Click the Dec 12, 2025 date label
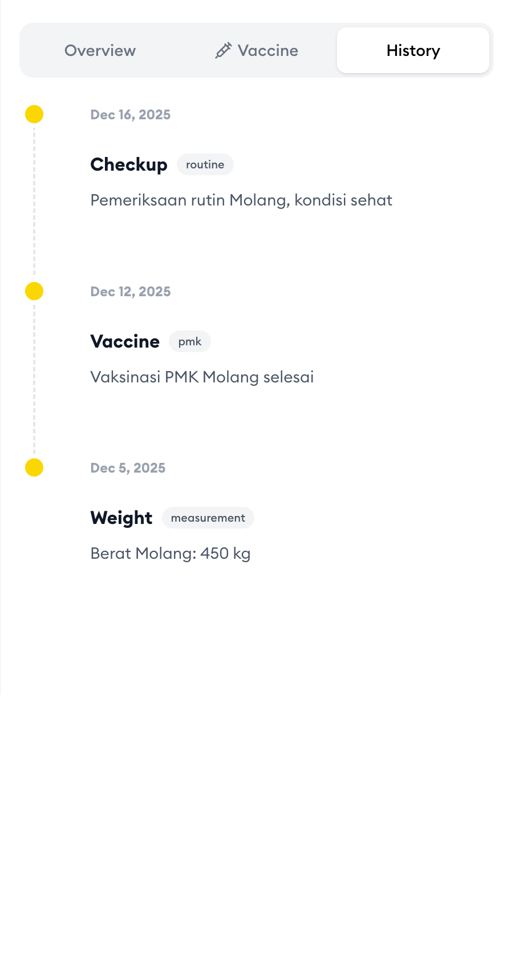The image size is (511, 980). tap(131, 292)
